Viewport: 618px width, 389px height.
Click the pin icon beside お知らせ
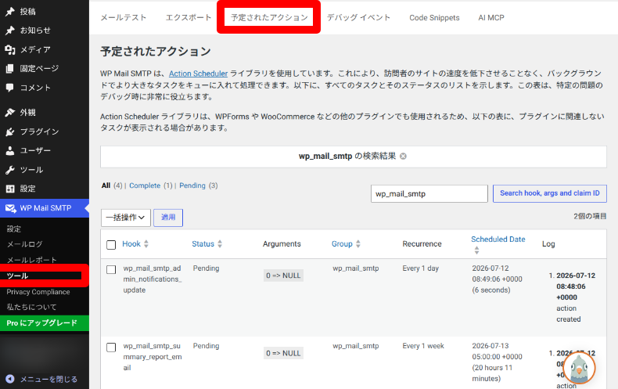coord(10,31)
